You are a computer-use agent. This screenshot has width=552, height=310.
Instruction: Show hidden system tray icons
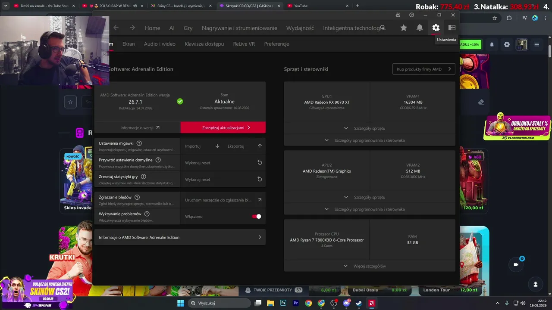pyautogui.click(x=498, y=303)
